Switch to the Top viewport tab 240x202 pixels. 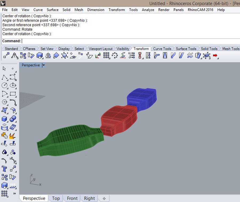click(x=56, y=198)
